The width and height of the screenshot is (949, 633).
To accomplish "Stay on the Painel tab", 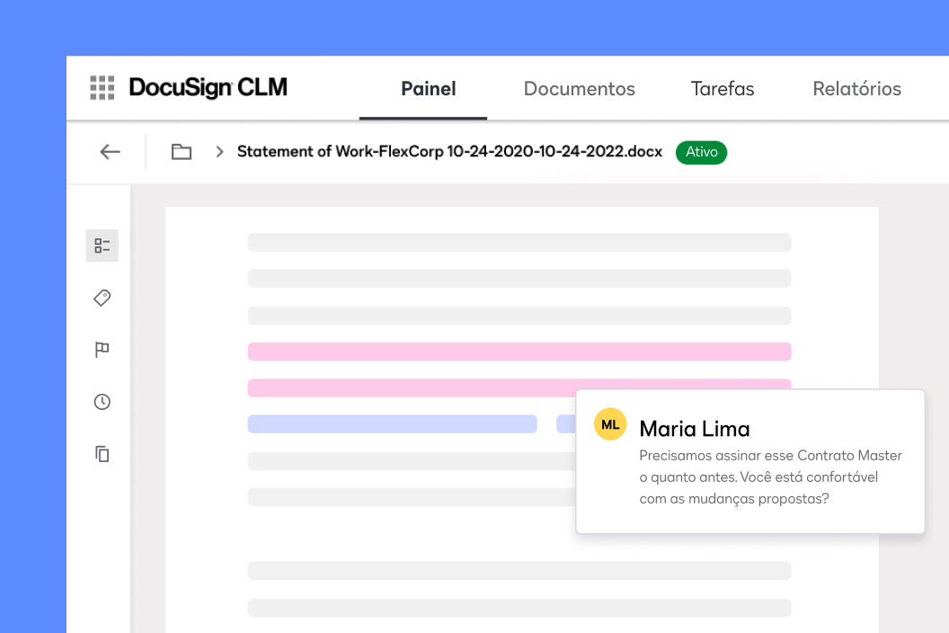I will [429, 88].
